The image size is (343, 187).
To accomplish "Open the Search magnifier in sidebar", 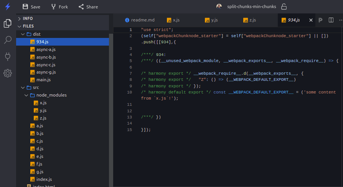I will tap(8, 40).
